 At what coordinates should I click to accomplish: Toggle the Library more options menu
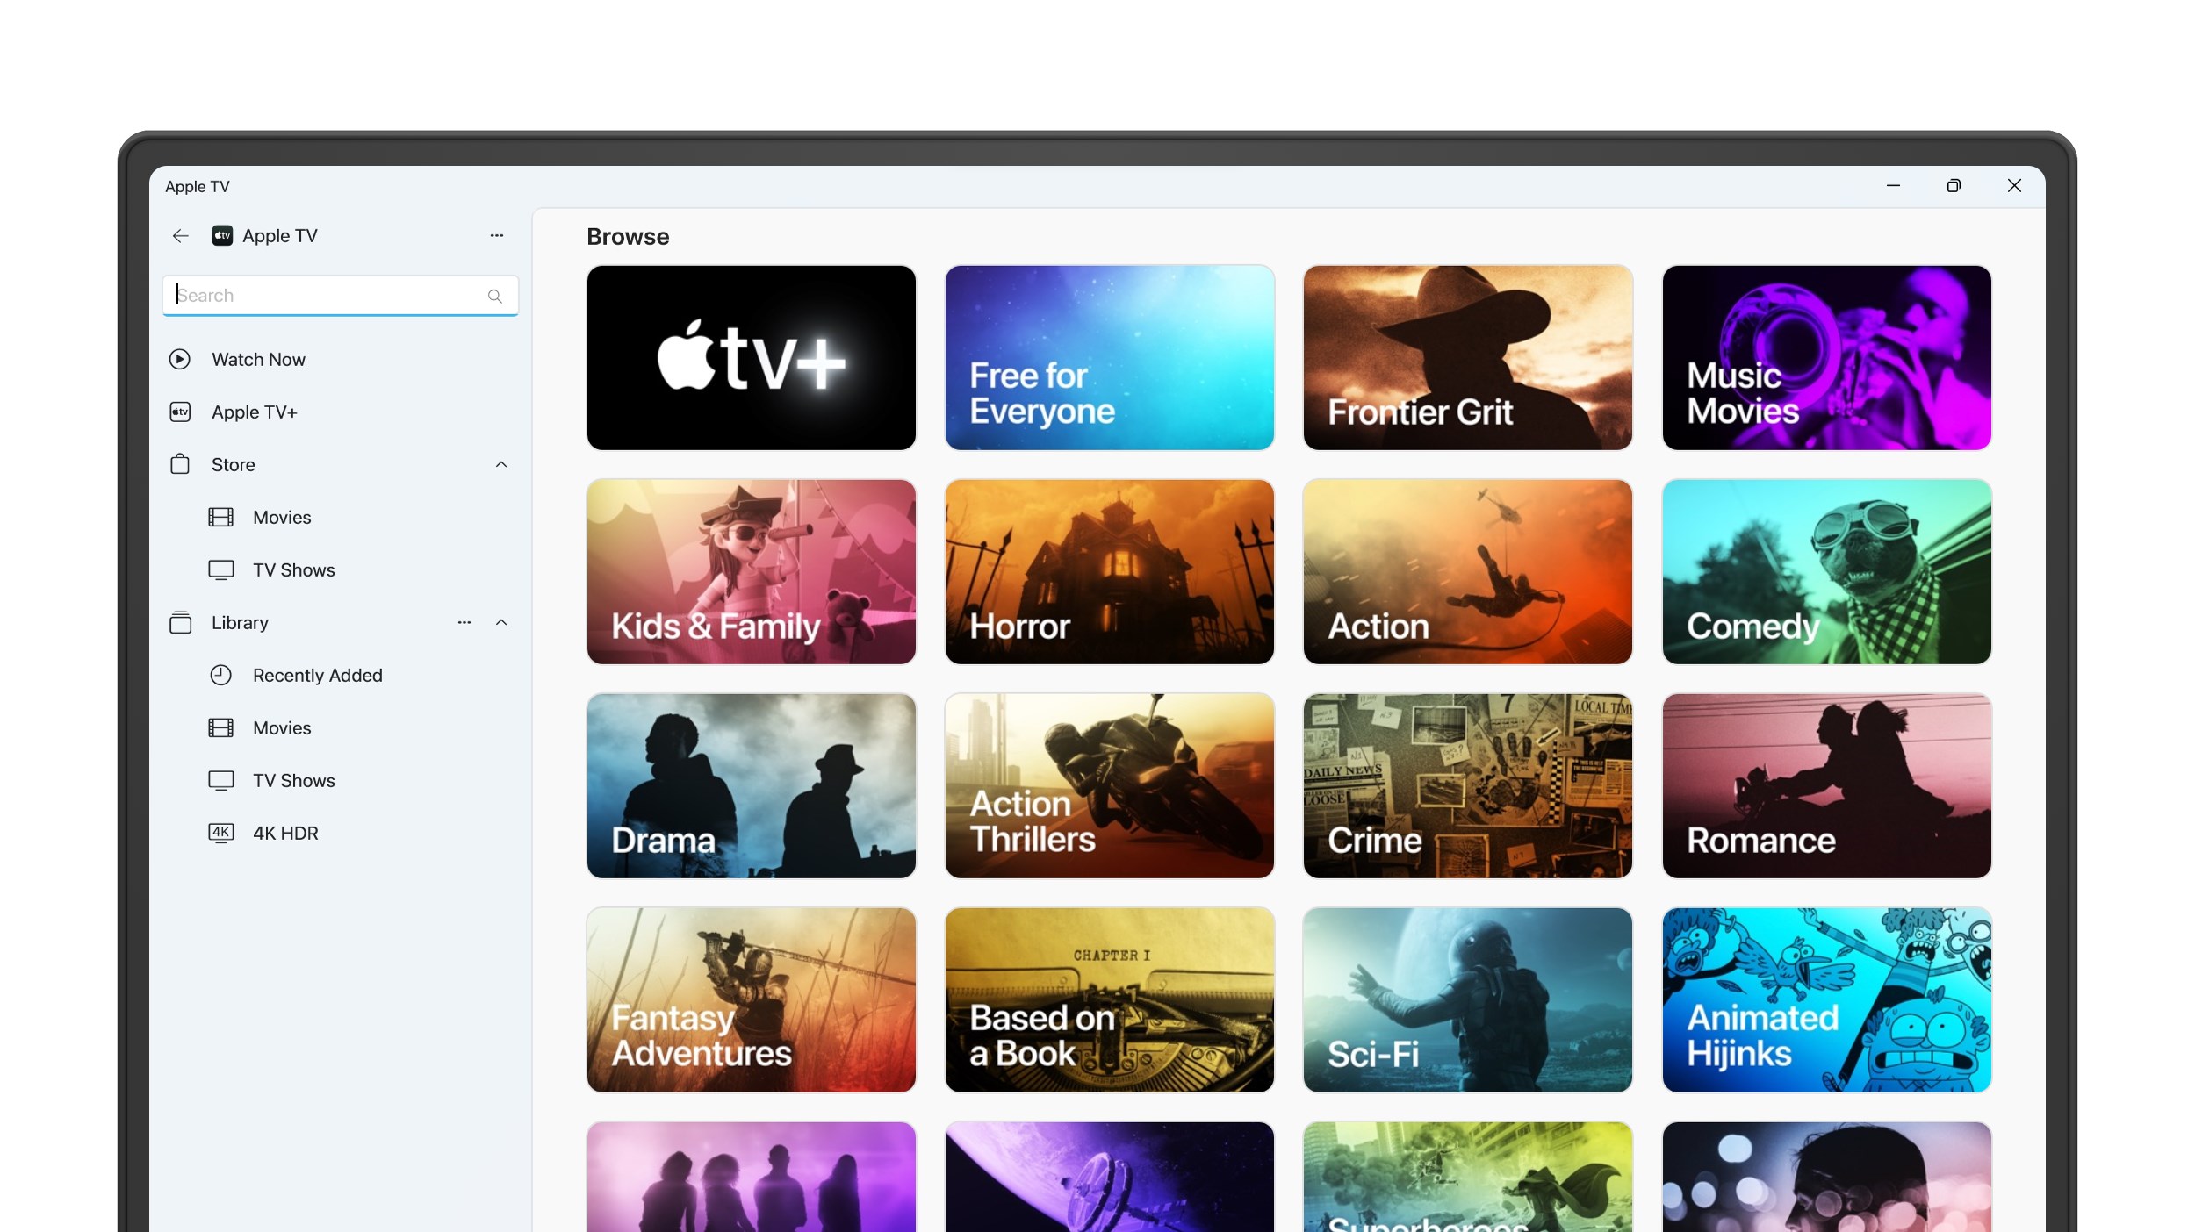coord(464,622)
